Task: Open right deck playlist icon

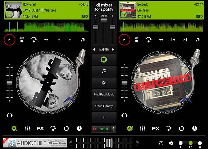Action: click(197, 40)
